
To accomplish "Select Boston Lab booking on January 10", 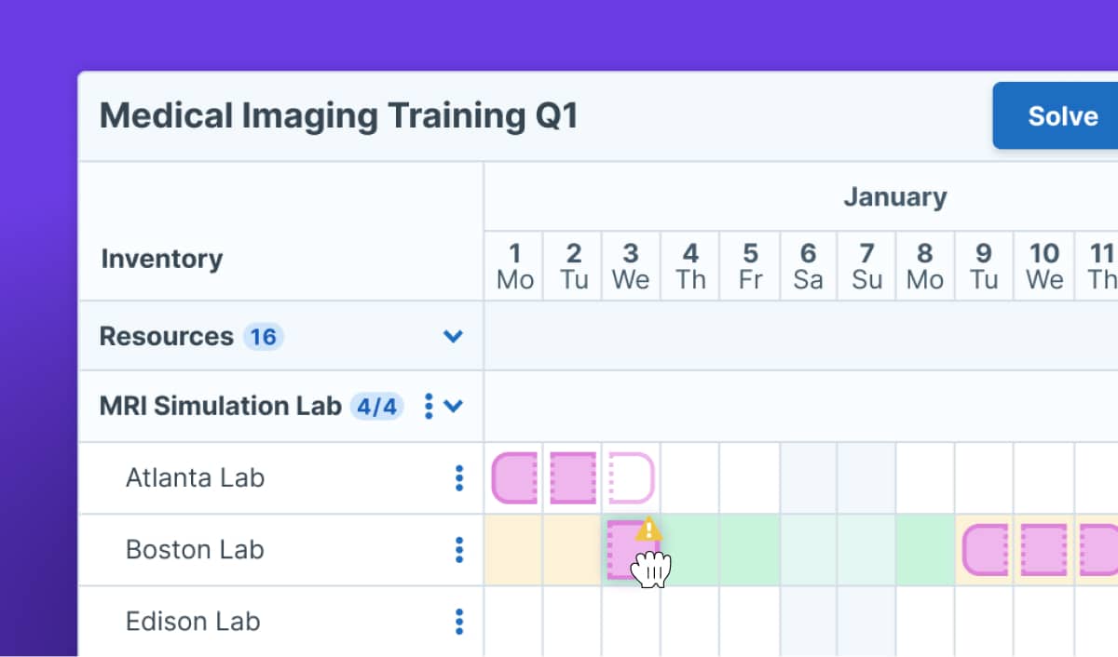I will pos(1043,550).
